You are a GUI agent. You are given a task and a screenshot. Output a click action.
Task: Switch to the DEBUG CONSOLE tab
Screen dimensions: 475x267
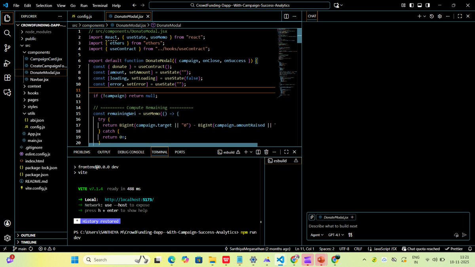[131, 152]
